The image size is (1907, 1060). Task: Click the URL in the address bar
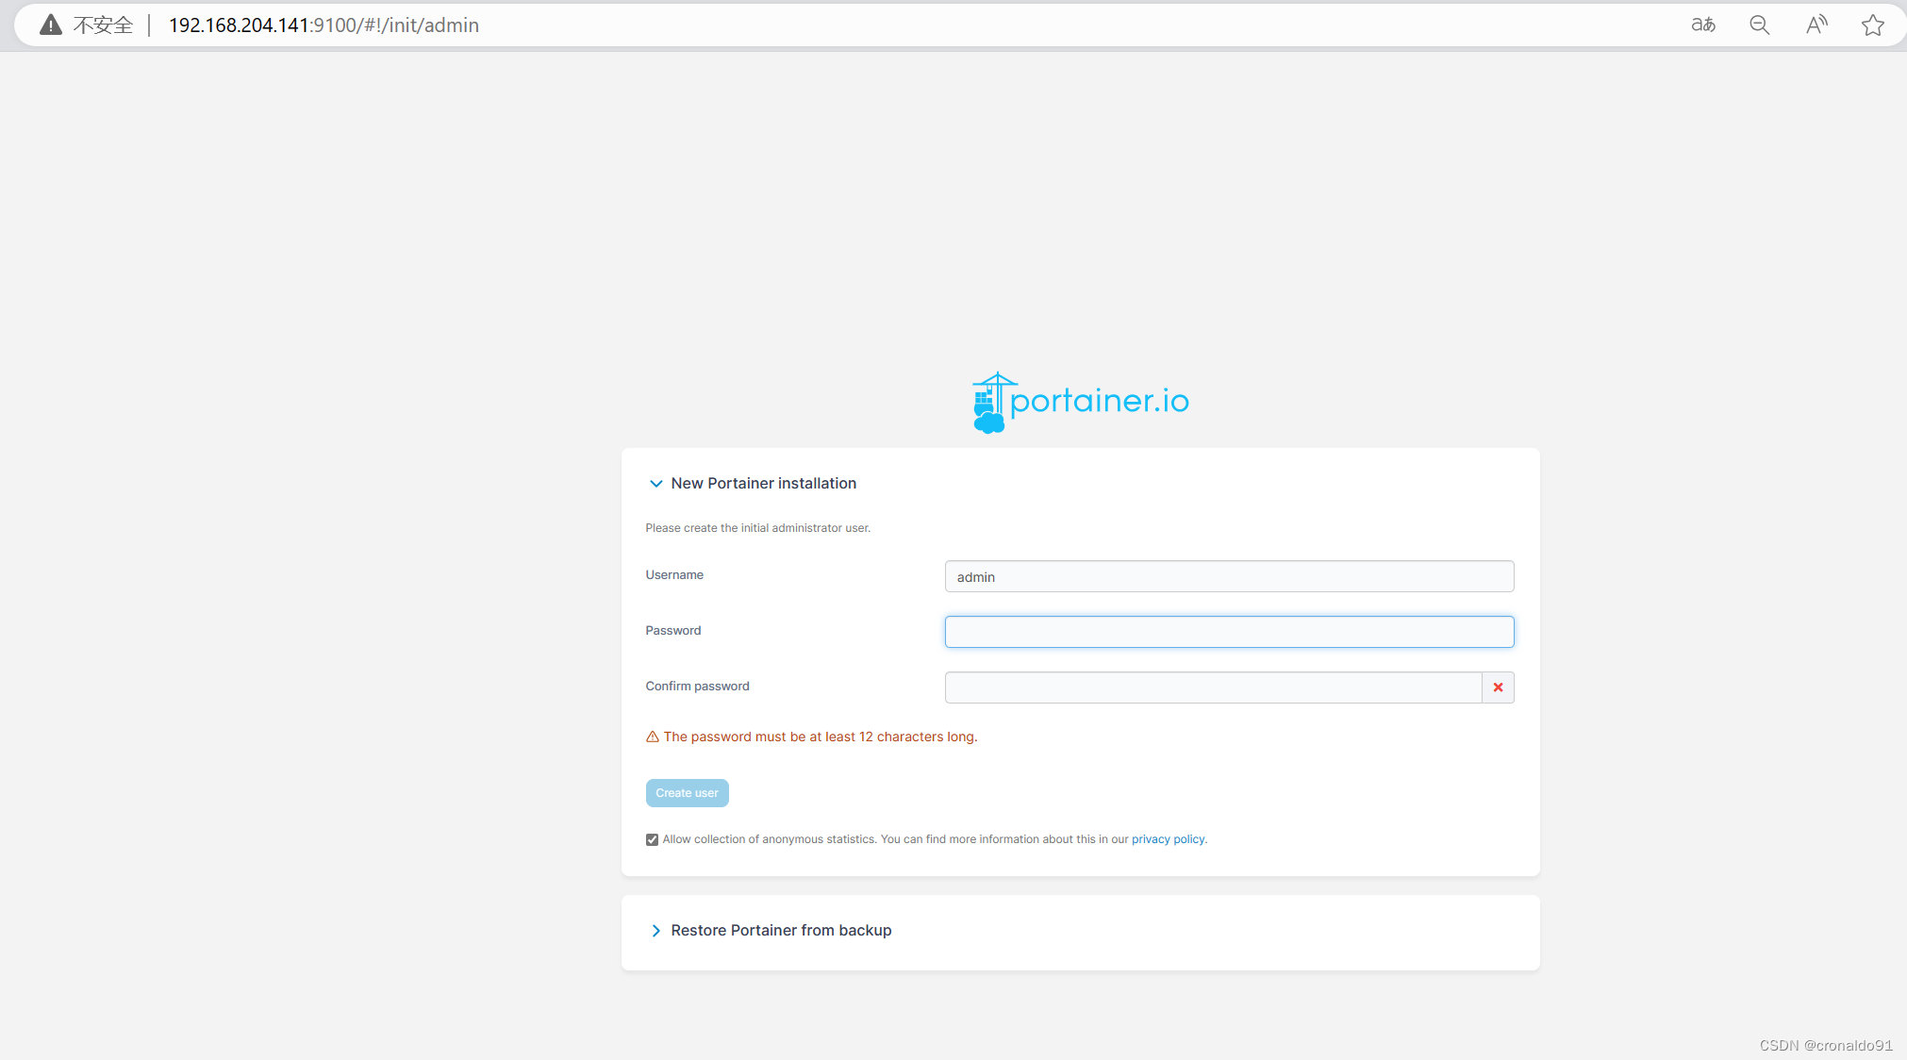coord(323,25)
